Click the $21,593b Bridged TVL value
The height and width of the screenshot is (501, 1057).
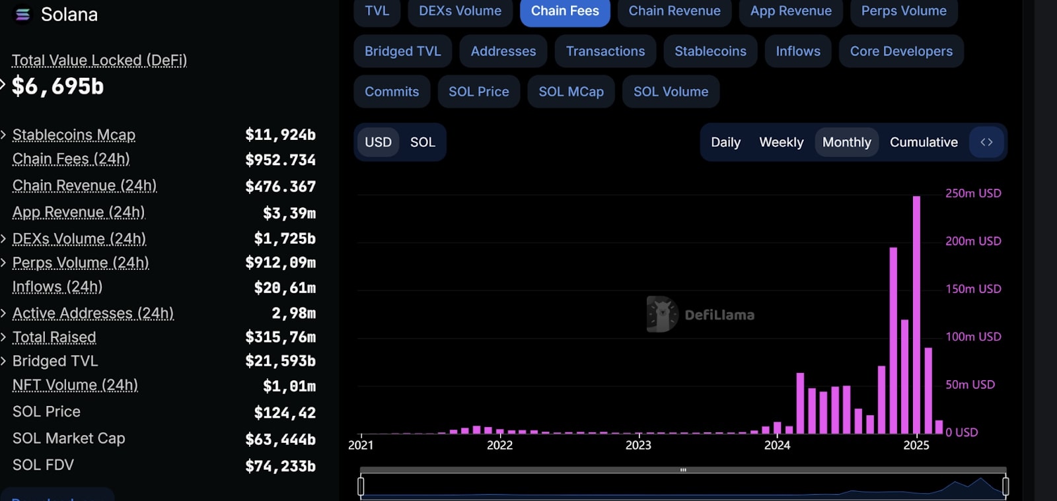[280, 361]
